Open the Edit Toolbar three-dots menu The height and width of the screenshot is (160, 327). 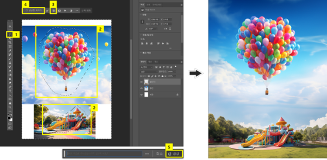pyautogui.click(x=10, y=111)
